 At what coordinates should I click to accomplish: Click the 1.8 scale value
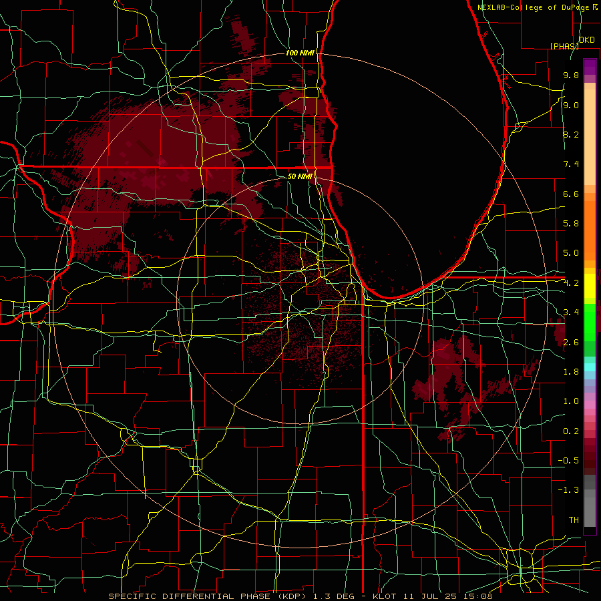click(x=571, y=372)
